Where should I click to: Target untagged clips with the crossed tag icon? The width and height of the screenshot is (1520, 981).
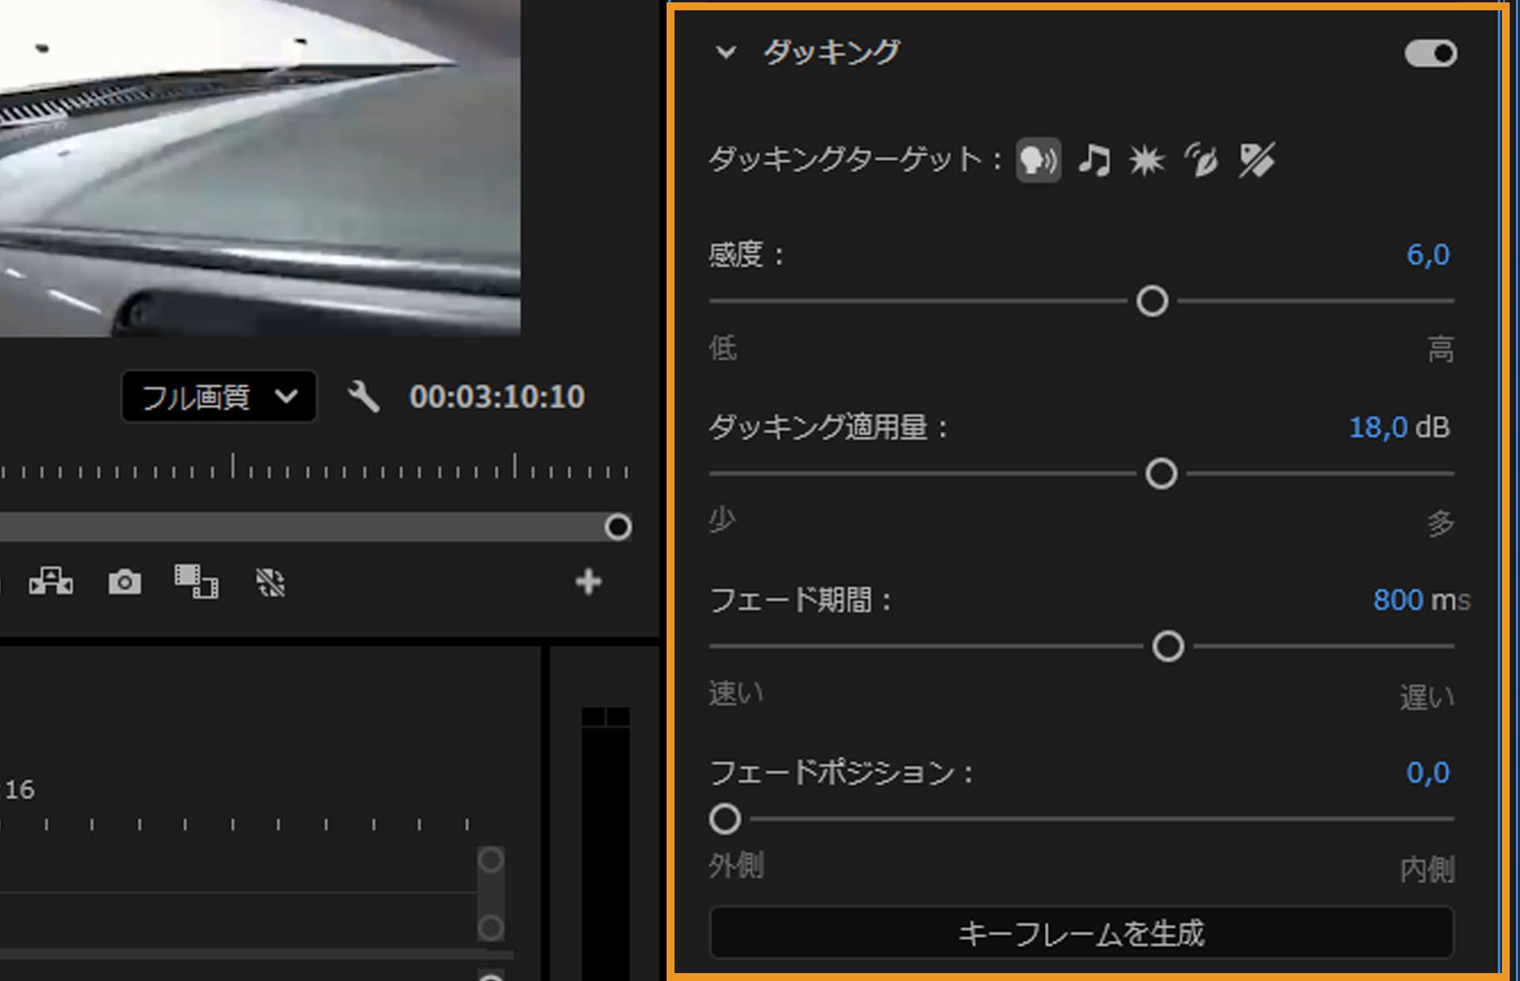[x=1257, y=161]
